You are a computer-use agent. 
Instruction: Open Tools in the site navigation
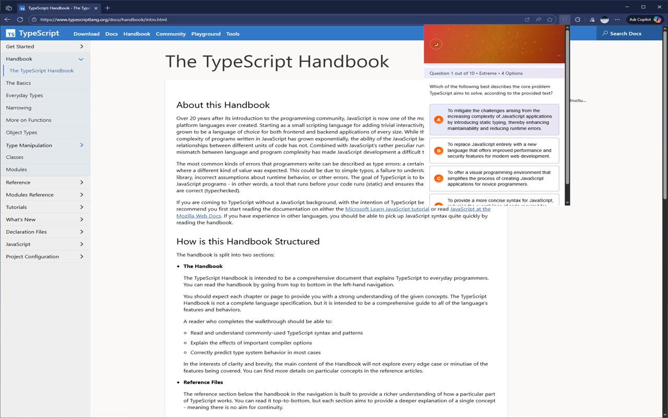pos(233,34)
